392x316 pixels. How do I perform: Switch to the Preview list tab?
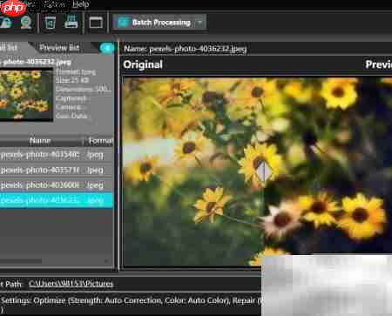tap(59, 47)
